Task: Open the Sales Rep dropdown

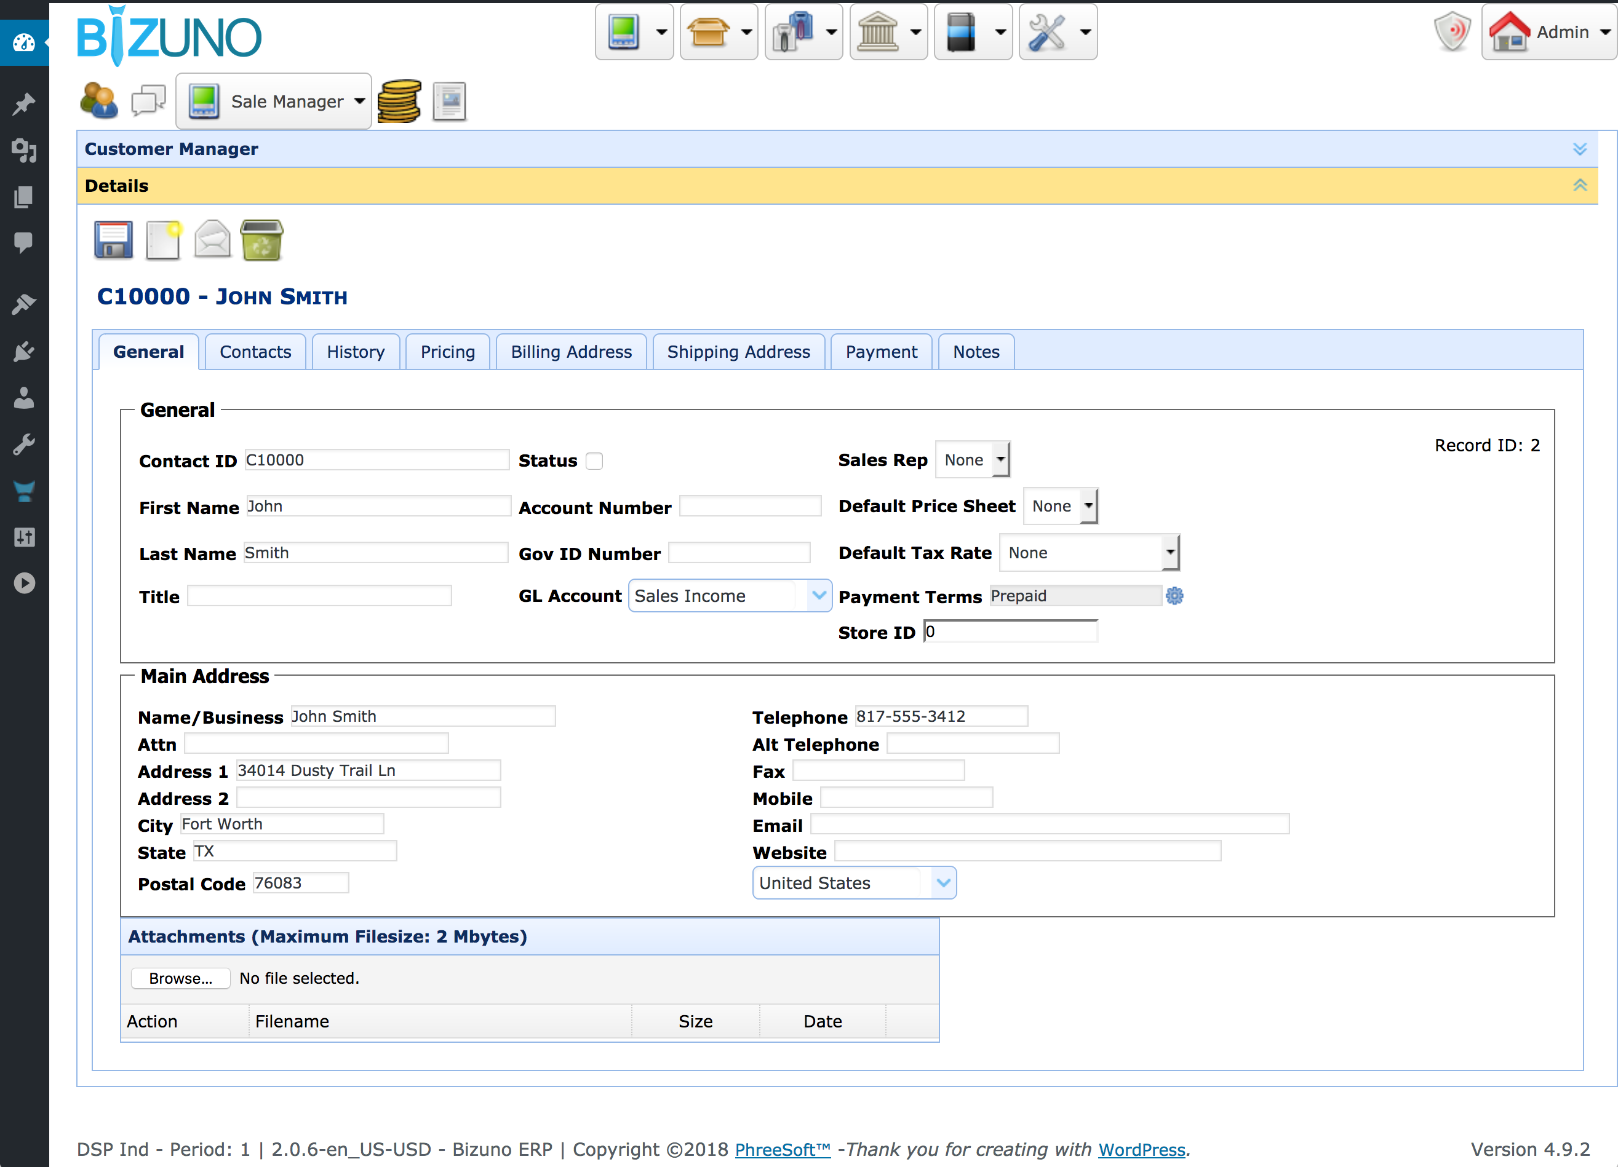Action: coord(973,460)
